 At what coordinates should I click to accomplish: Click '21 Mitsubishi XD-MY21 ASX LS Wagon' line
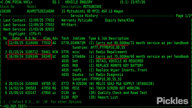tap(92, 11)
